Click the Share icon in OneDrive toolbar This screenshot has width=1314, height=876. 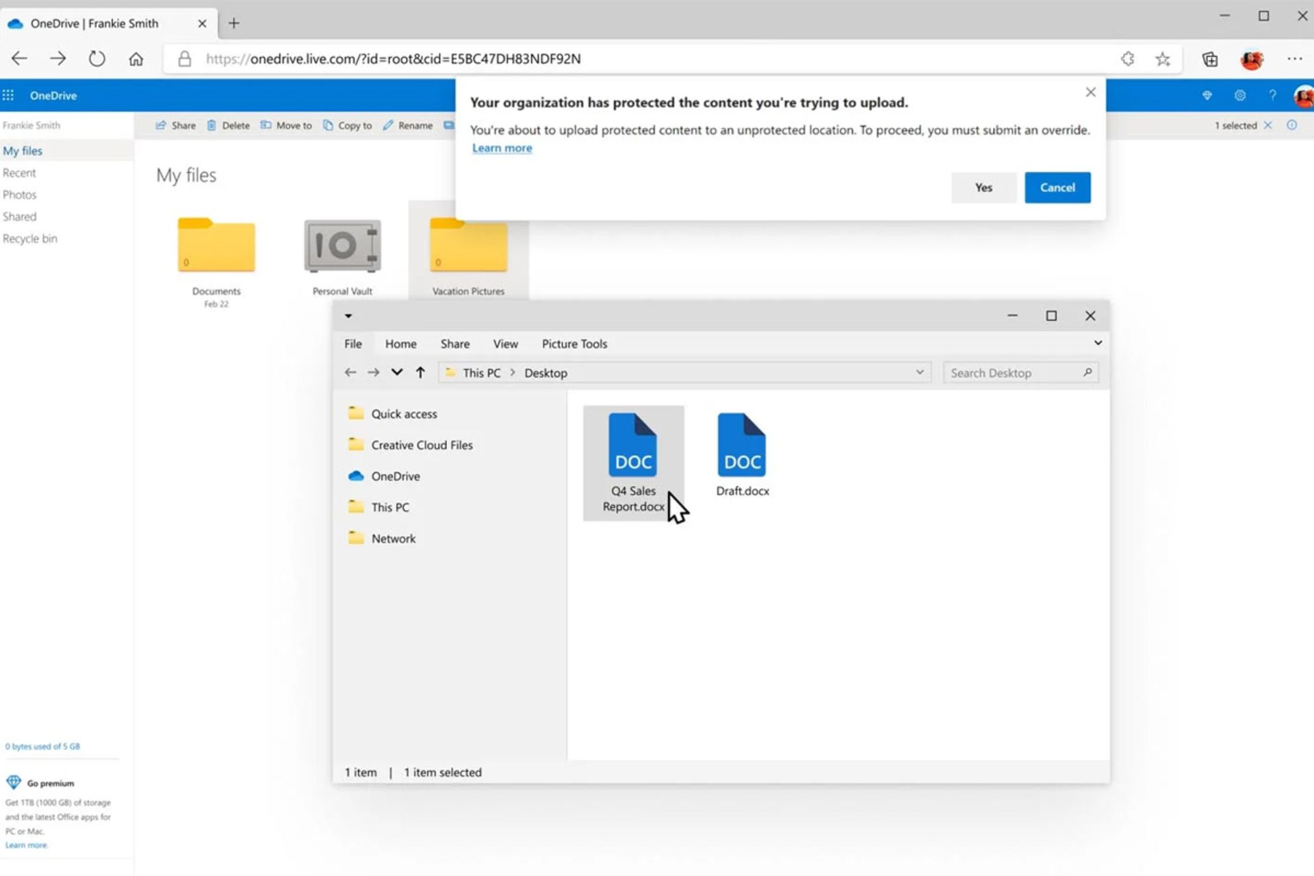[x=162, y=125]
